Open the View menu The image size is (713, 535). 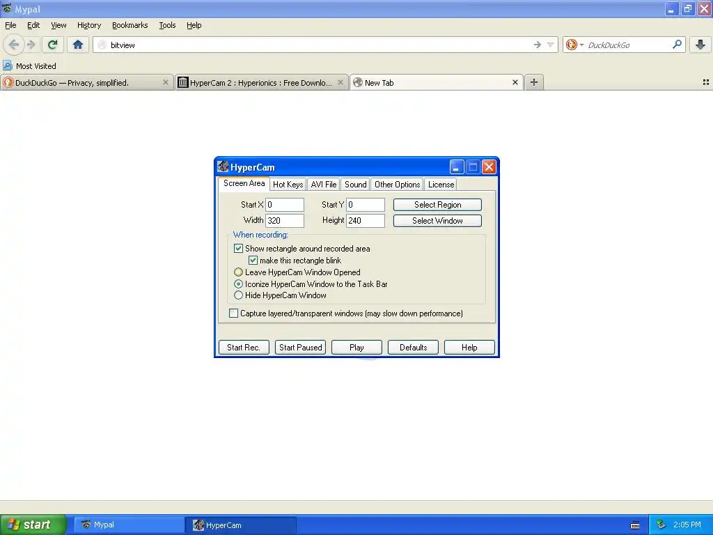58,25
